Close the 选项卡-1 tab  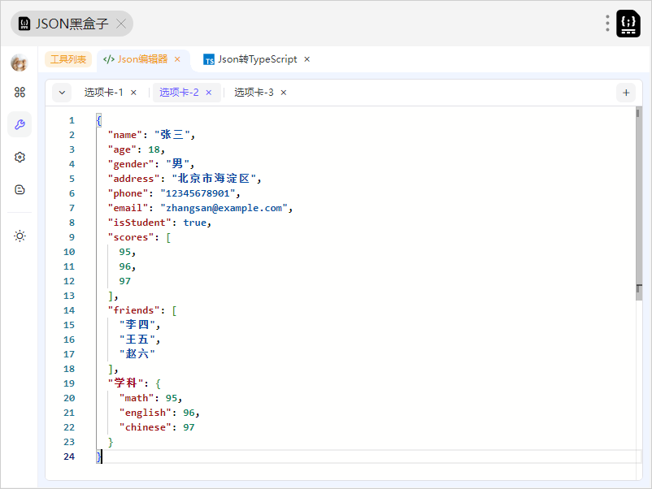tap(134, 93)
